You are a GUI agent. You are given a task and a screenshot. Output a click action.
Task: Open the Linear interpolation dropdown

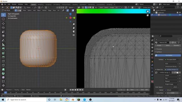171,75
